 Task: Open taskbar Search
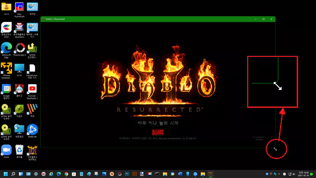click(13, 174)
